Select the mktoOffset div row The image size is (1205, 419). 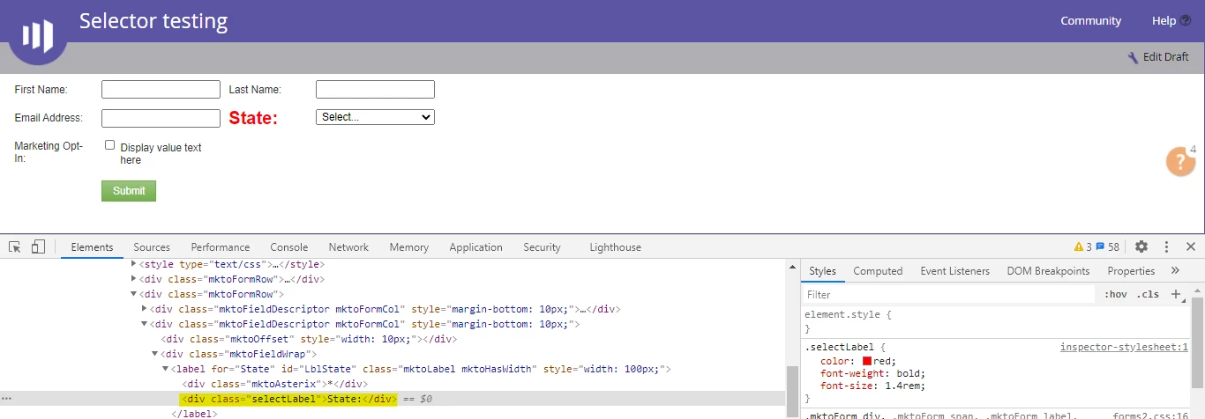pyautogui.click(x=308, y=339)
